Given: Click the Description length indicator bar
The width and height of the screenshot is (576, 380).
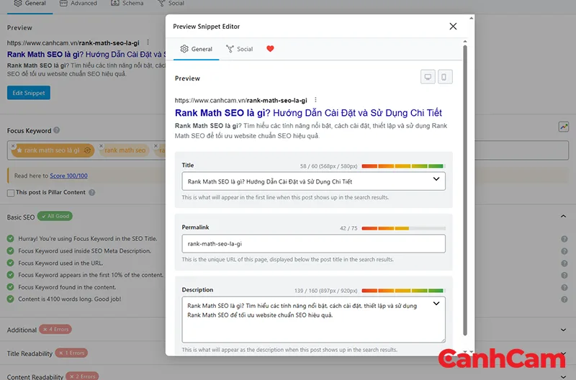Looking at the screenshot, I should point(403,291).
